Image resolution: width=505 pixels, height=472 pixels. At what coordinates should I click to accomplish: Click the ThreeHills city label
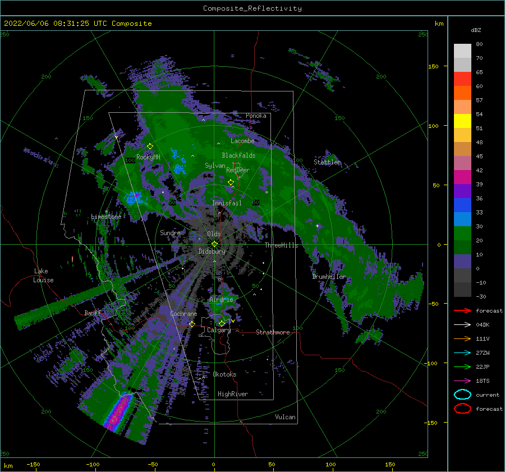tap(282, 245)
